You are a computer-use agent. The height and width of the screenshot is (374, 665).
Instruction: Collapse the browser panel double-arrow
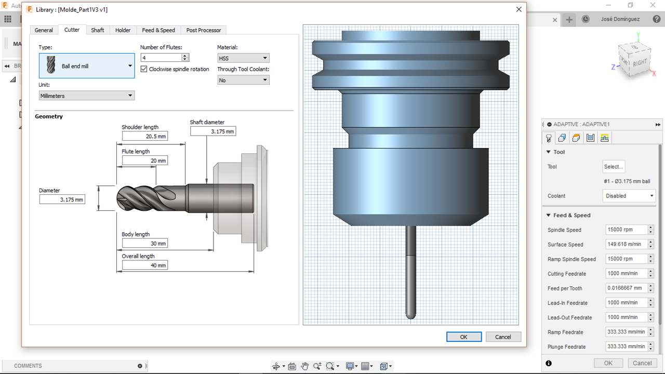pyautogui.click(x=7, y=66)
